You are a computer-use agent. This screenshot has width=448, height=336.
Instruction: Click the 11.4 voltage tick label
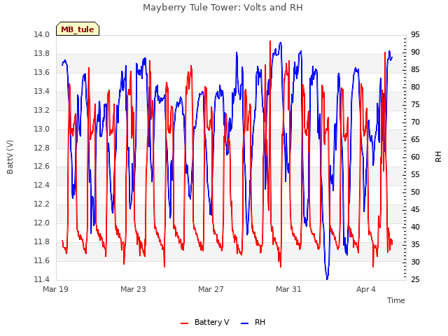point(42,279)
